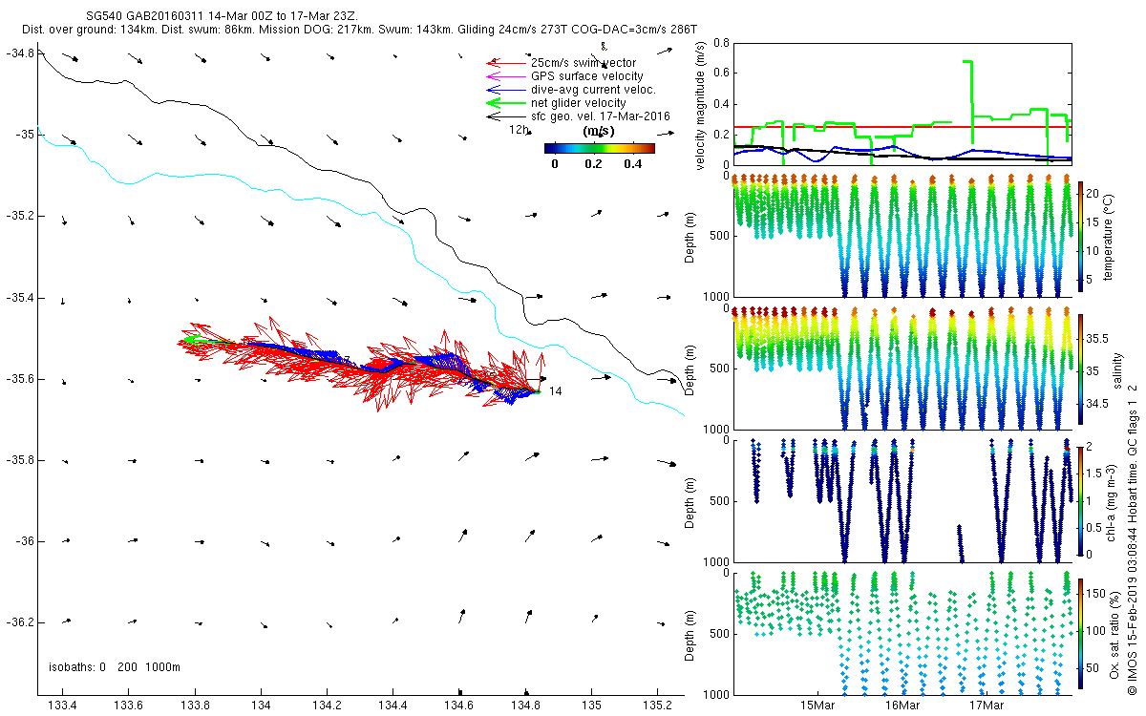Screen dimensions: 1146x716
Task: Select the 'sfc geo. vel. 17-Mar-2016' legend text
Action: tap(601, 116)
